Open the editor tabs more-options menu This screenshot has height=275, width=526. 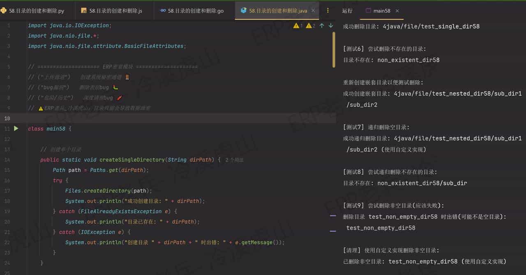[x=328, y=11]
